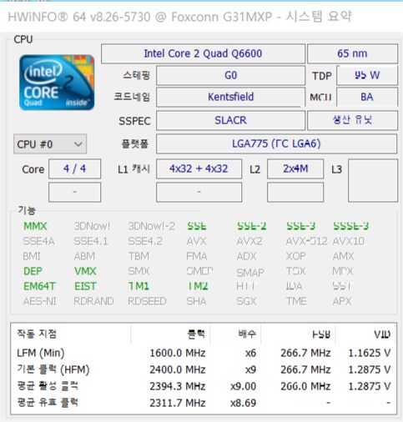
Task: Click the EM64T feature label
Action: coord(39,286)
